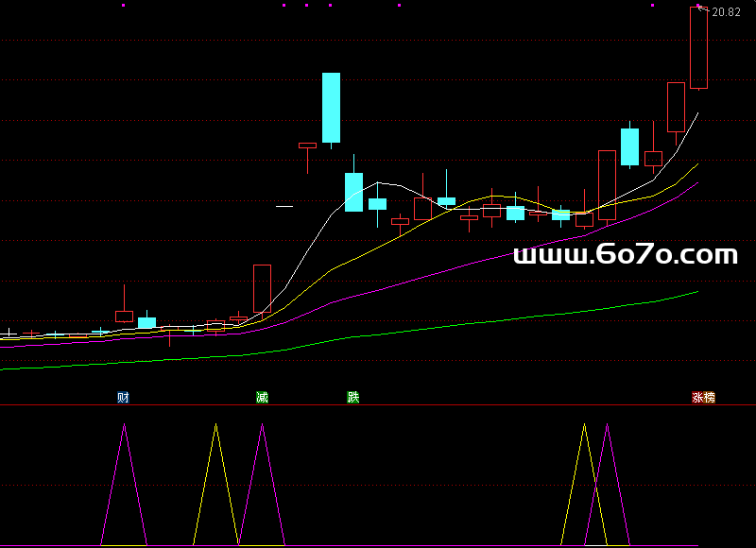Select the red candlestick below the 财 marker

[124, 316]
